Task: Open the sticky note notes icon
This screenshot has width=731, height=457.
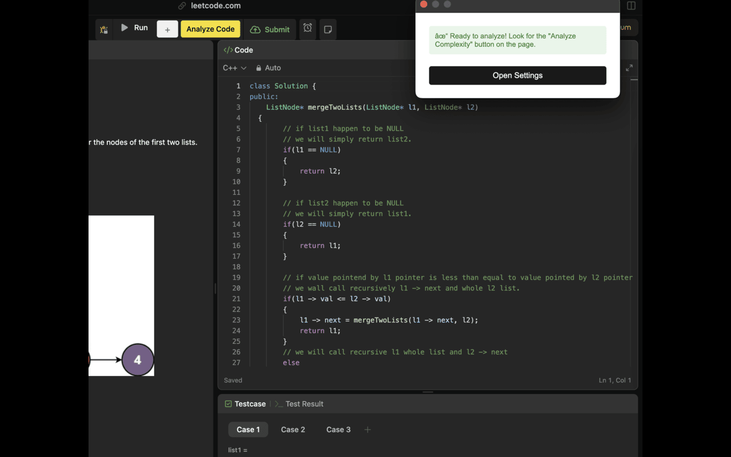Action: coord(328,29)
